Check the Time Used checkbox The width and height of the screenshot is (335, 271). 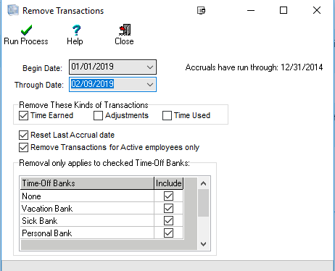(167, 115)
